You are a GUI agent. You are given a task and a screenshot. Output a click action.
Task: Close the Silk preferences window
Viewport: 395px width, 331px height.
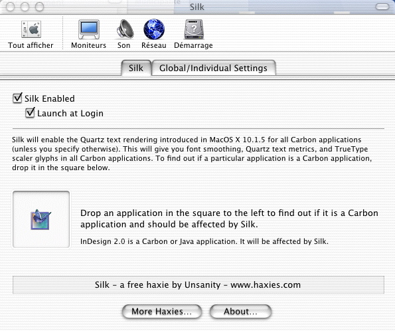(10, 7)
